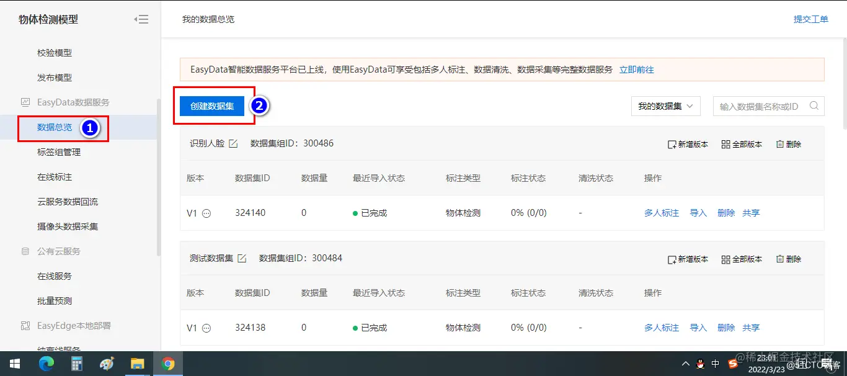Click the 物体检测模型 sidebar title

48,19
